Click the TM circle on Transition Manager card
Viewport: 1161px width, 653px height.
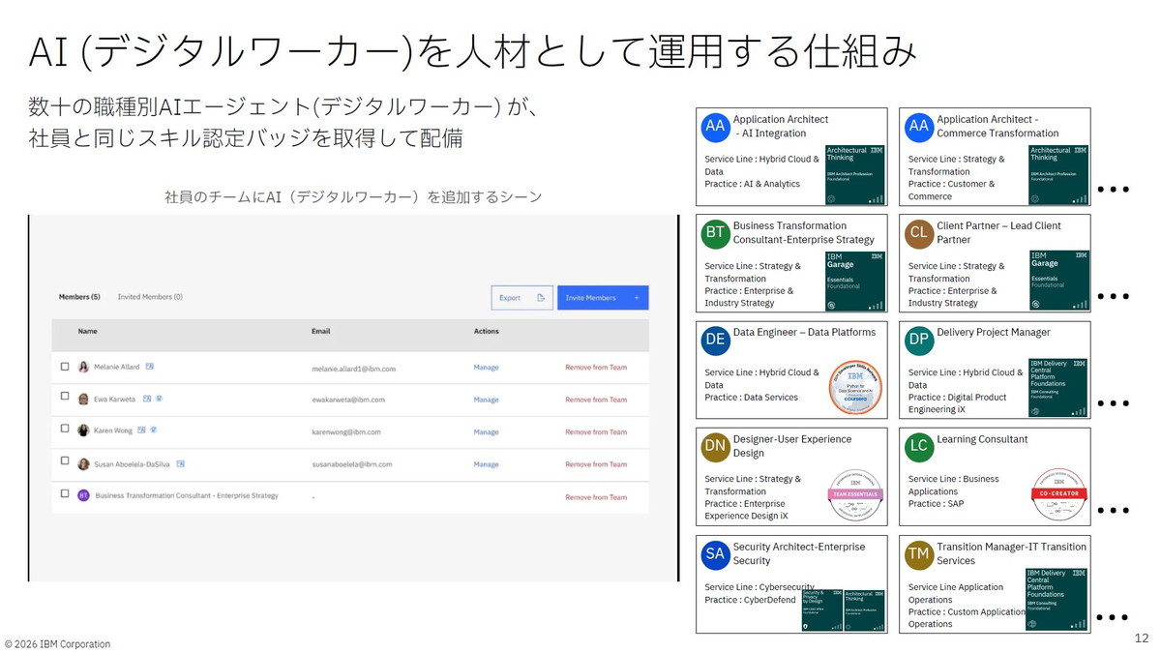tap(919, 554)
